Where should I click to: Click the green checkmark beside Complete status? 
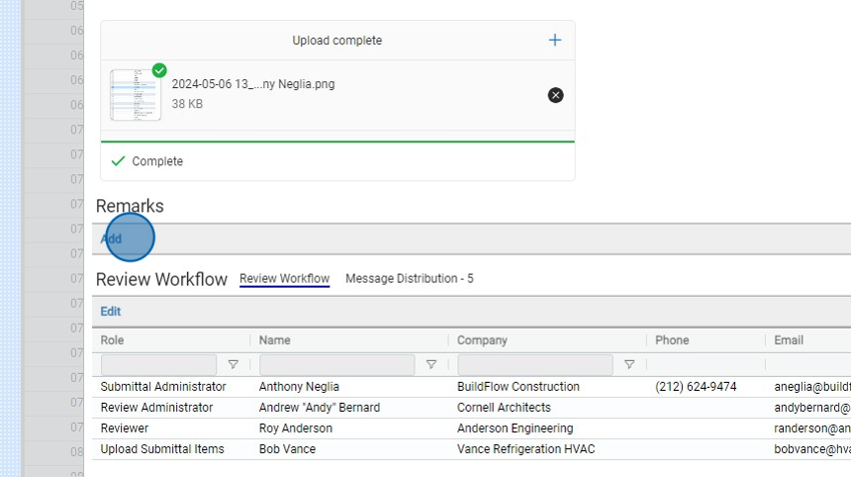(118, 161)
